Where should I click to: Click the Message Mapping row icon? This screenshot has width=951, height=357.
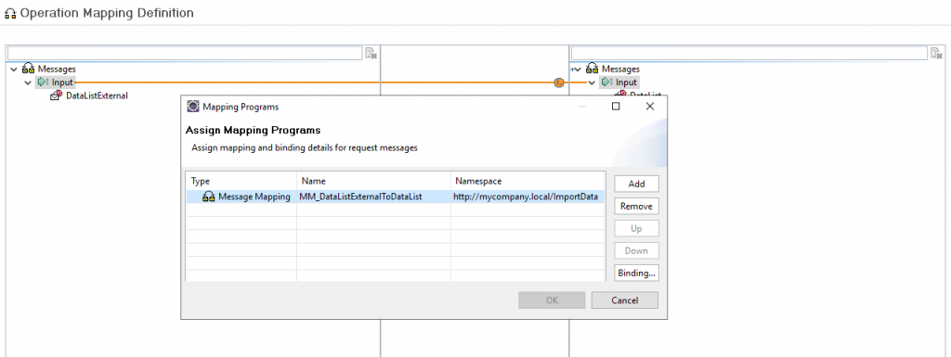[209, 197]
